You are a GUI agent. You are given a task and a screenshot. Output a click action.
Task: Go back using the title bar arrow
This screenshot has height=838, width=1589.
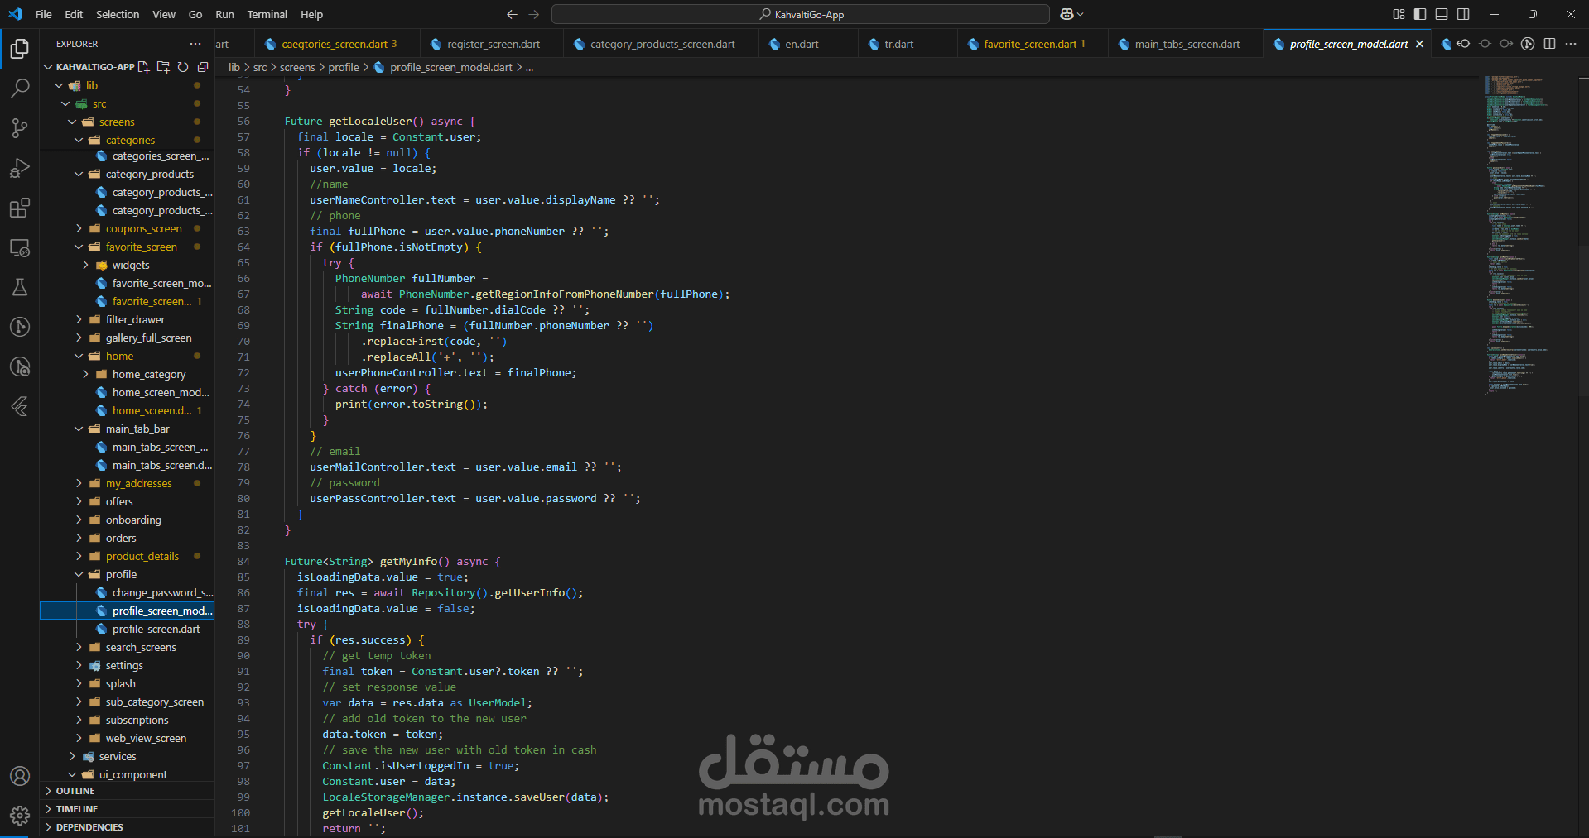click(x=512, y=14)
